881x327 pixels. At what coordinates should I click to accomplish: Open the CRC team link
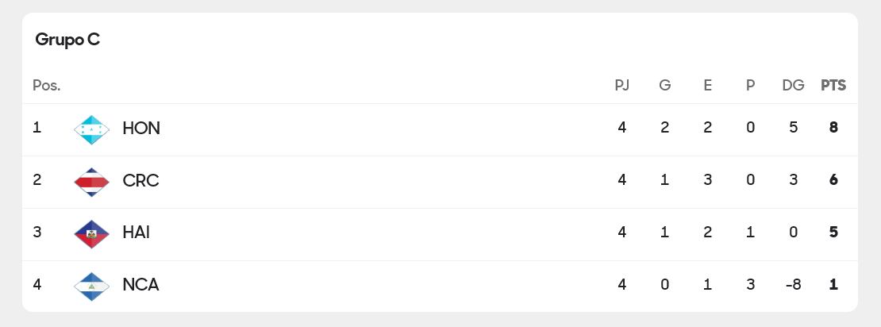tap(140, 181)
